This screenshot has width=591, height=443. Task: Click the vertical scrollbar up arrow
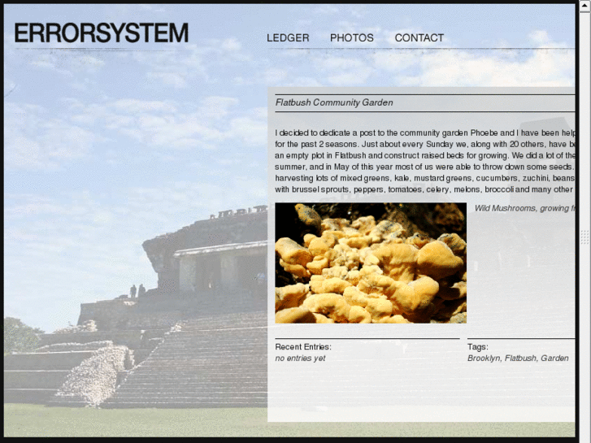tap(585, 7)
